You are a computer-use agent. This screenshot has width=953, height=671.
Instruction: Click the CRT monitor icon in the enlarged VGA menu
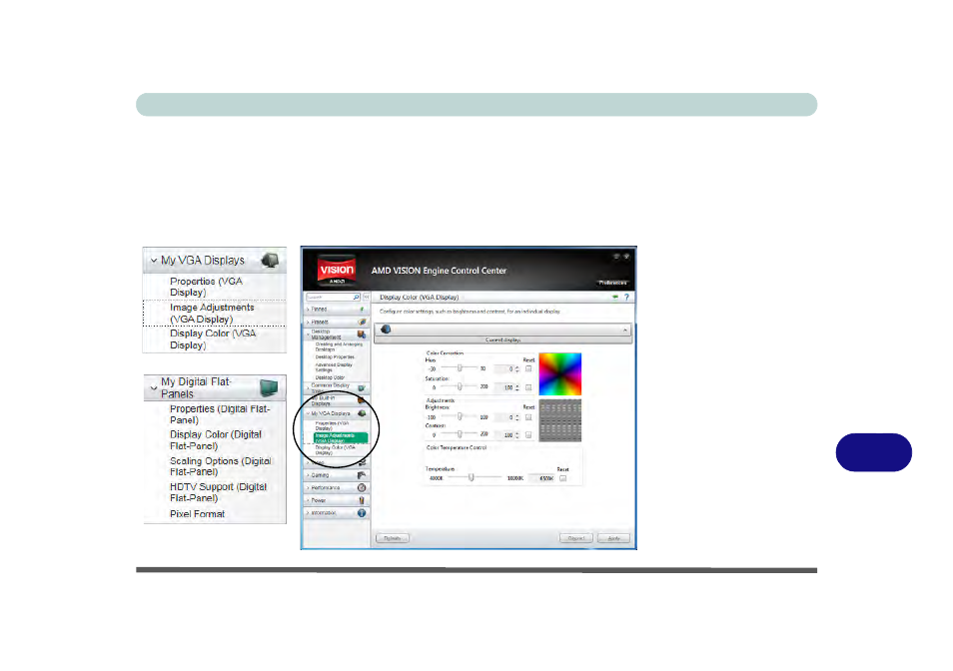270,261
